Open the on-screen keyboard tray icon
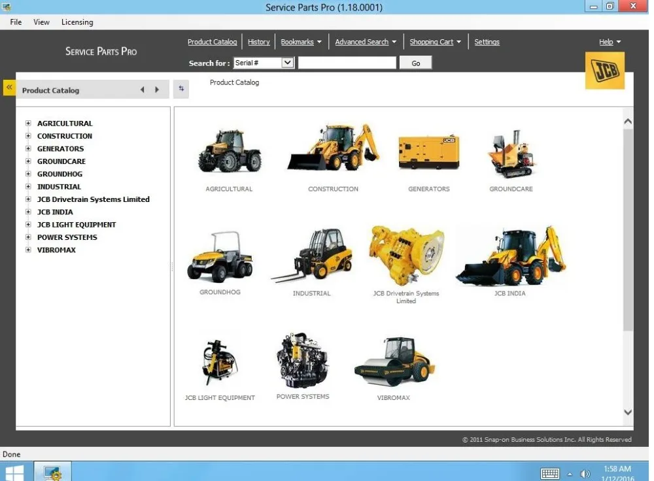The width and height of the screenshot is (654, 481). (550, 474)
